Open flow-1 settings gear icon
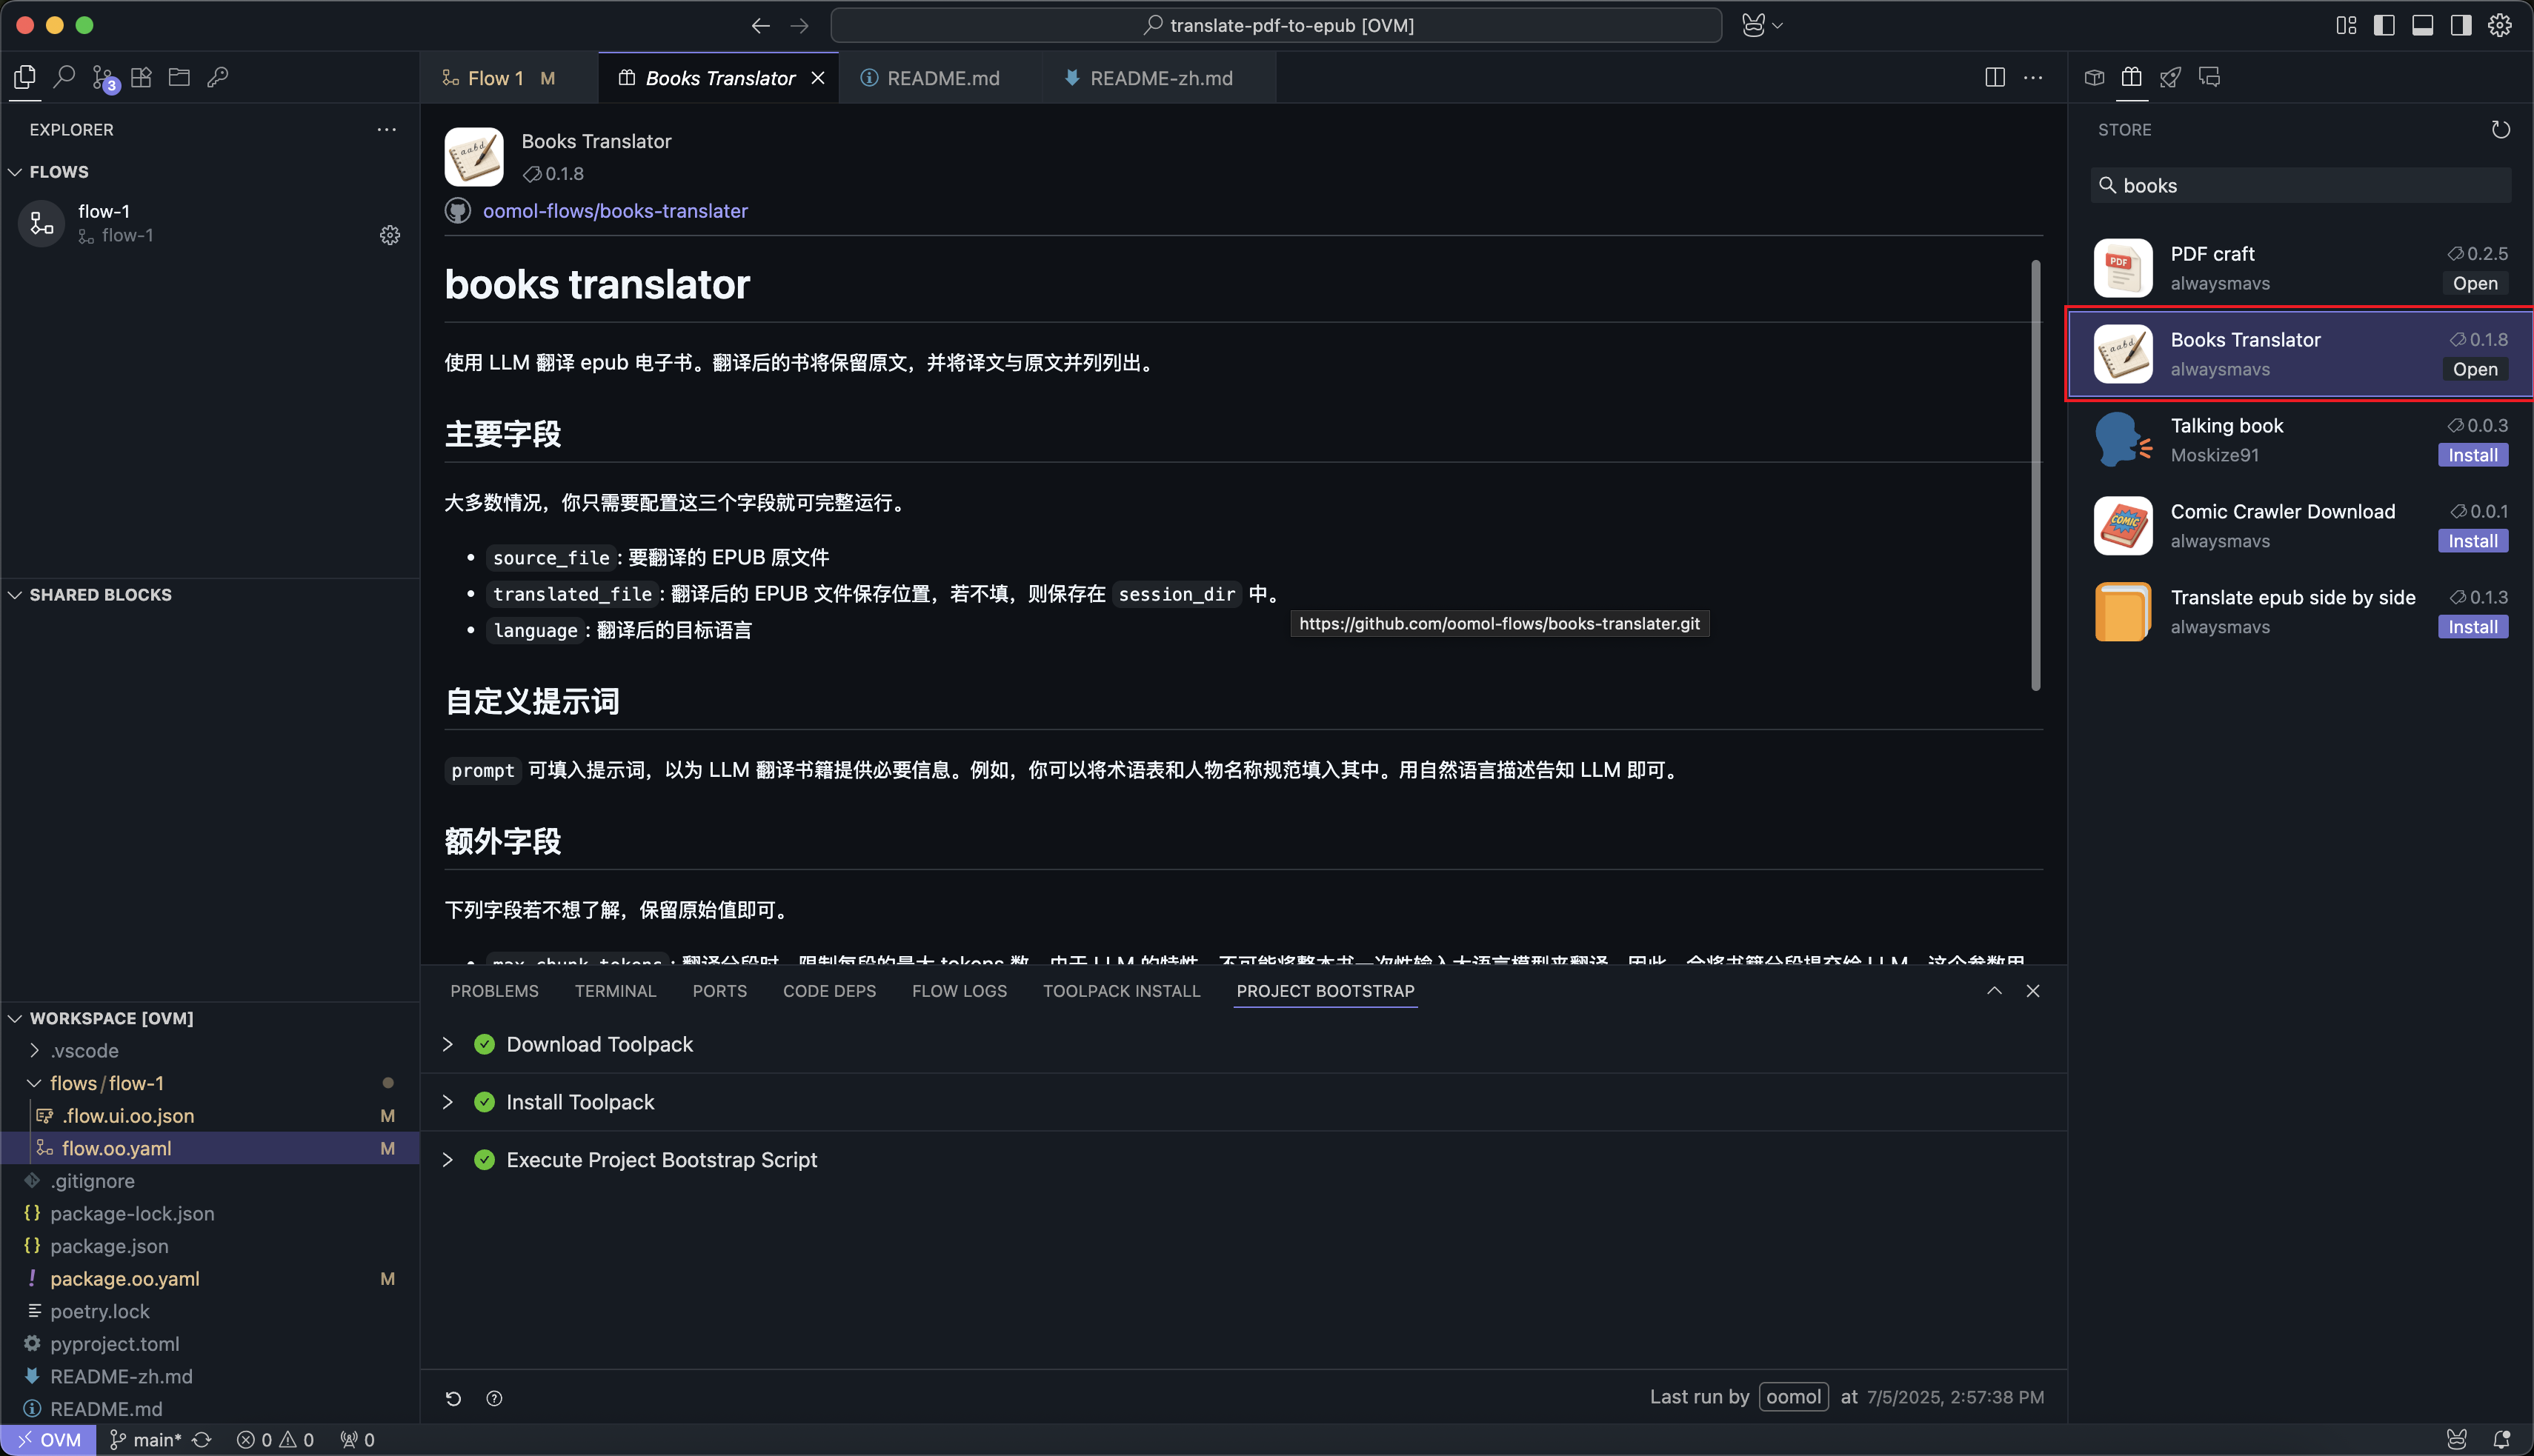This screenshot has width=2534, height=1456. (x=390, y=235)
